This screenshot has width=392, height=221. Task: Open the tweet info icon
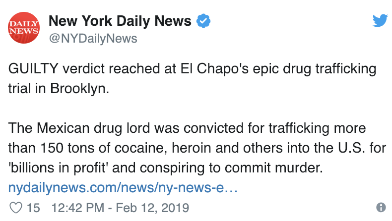pyautogui.click(x=381, y=207)
